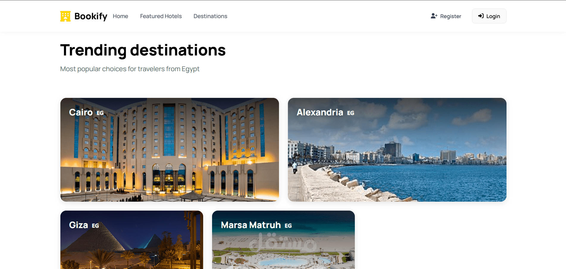Click the EG badge next to Alexandria
Image resolution: width=566 pixels, height=269 pixels.
tap(351, 113)
